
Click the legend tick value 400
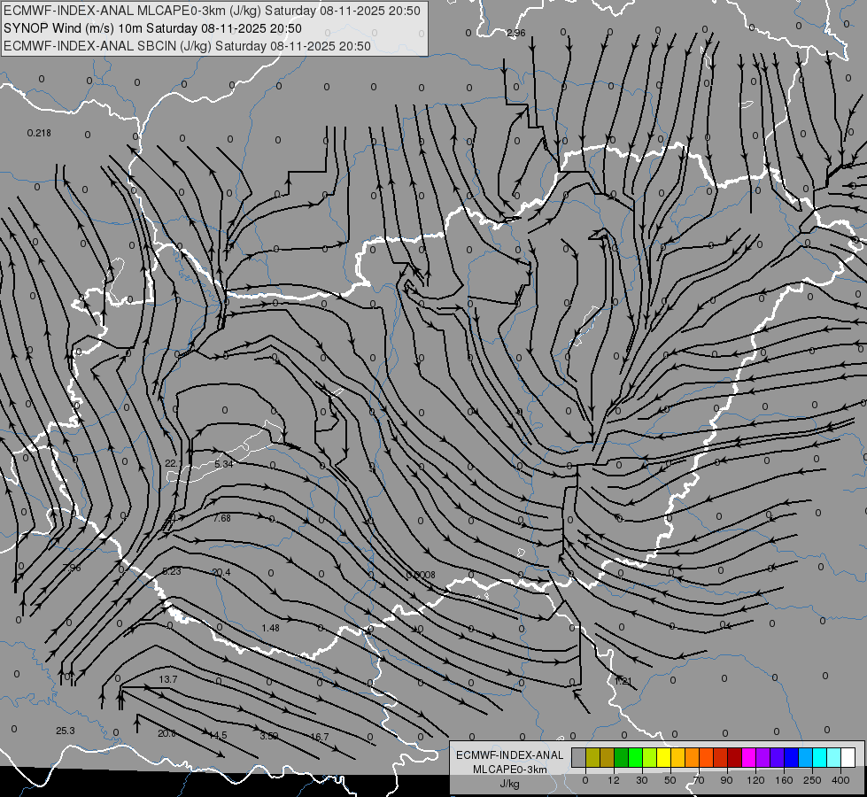(x=840, y=780)
